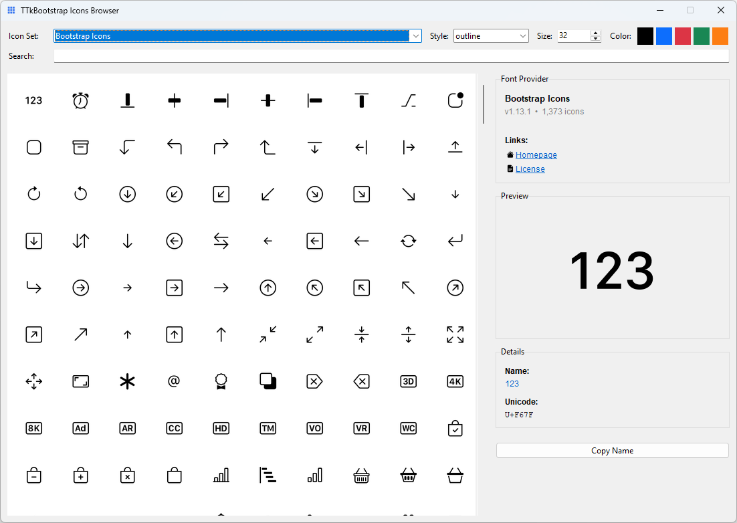Select the arrow-down-up sort icon
The image size is (737, 523).
coord(80,241)
